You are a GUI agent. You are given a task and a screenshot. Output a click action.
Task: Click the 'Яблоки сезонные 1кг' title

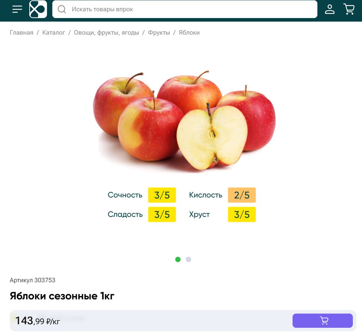click(62, 296)
